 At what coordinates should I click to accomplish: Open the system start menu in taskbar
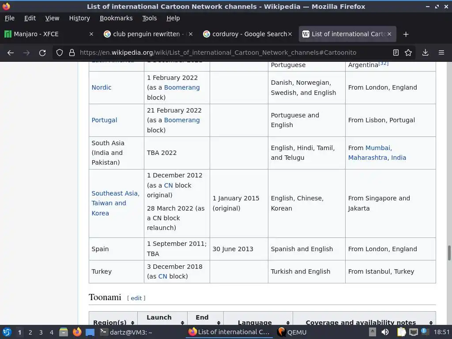(7, 332)
